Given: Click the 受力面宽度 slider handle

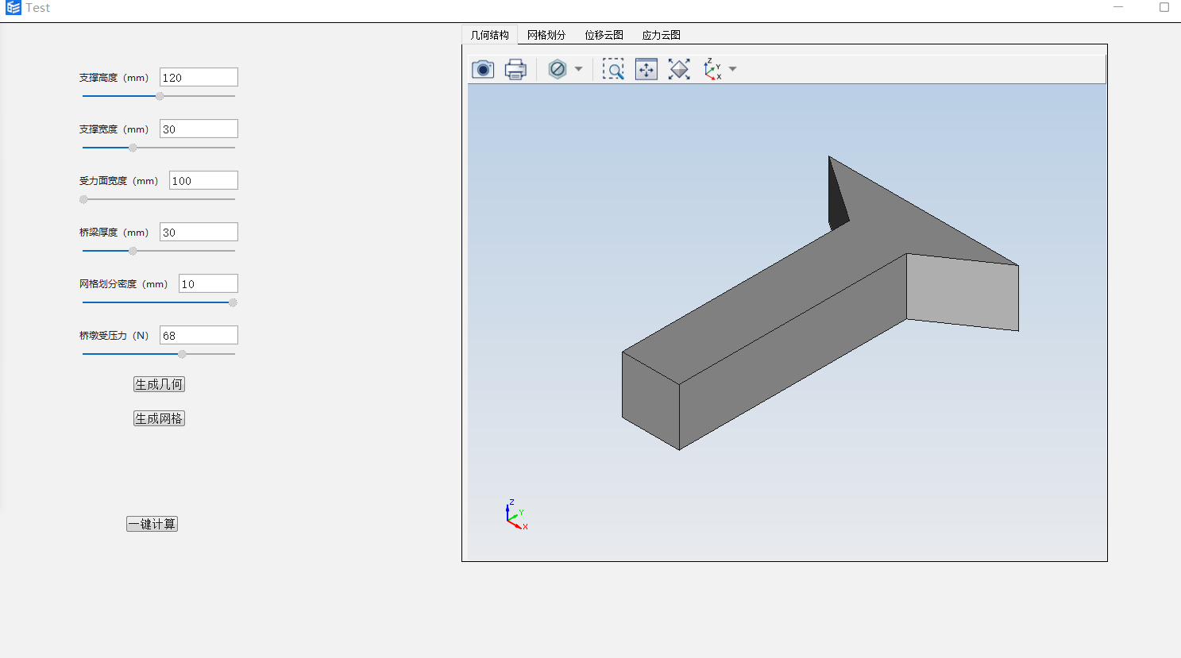Looking at the screenshot, I should click(x=83, y=199).
